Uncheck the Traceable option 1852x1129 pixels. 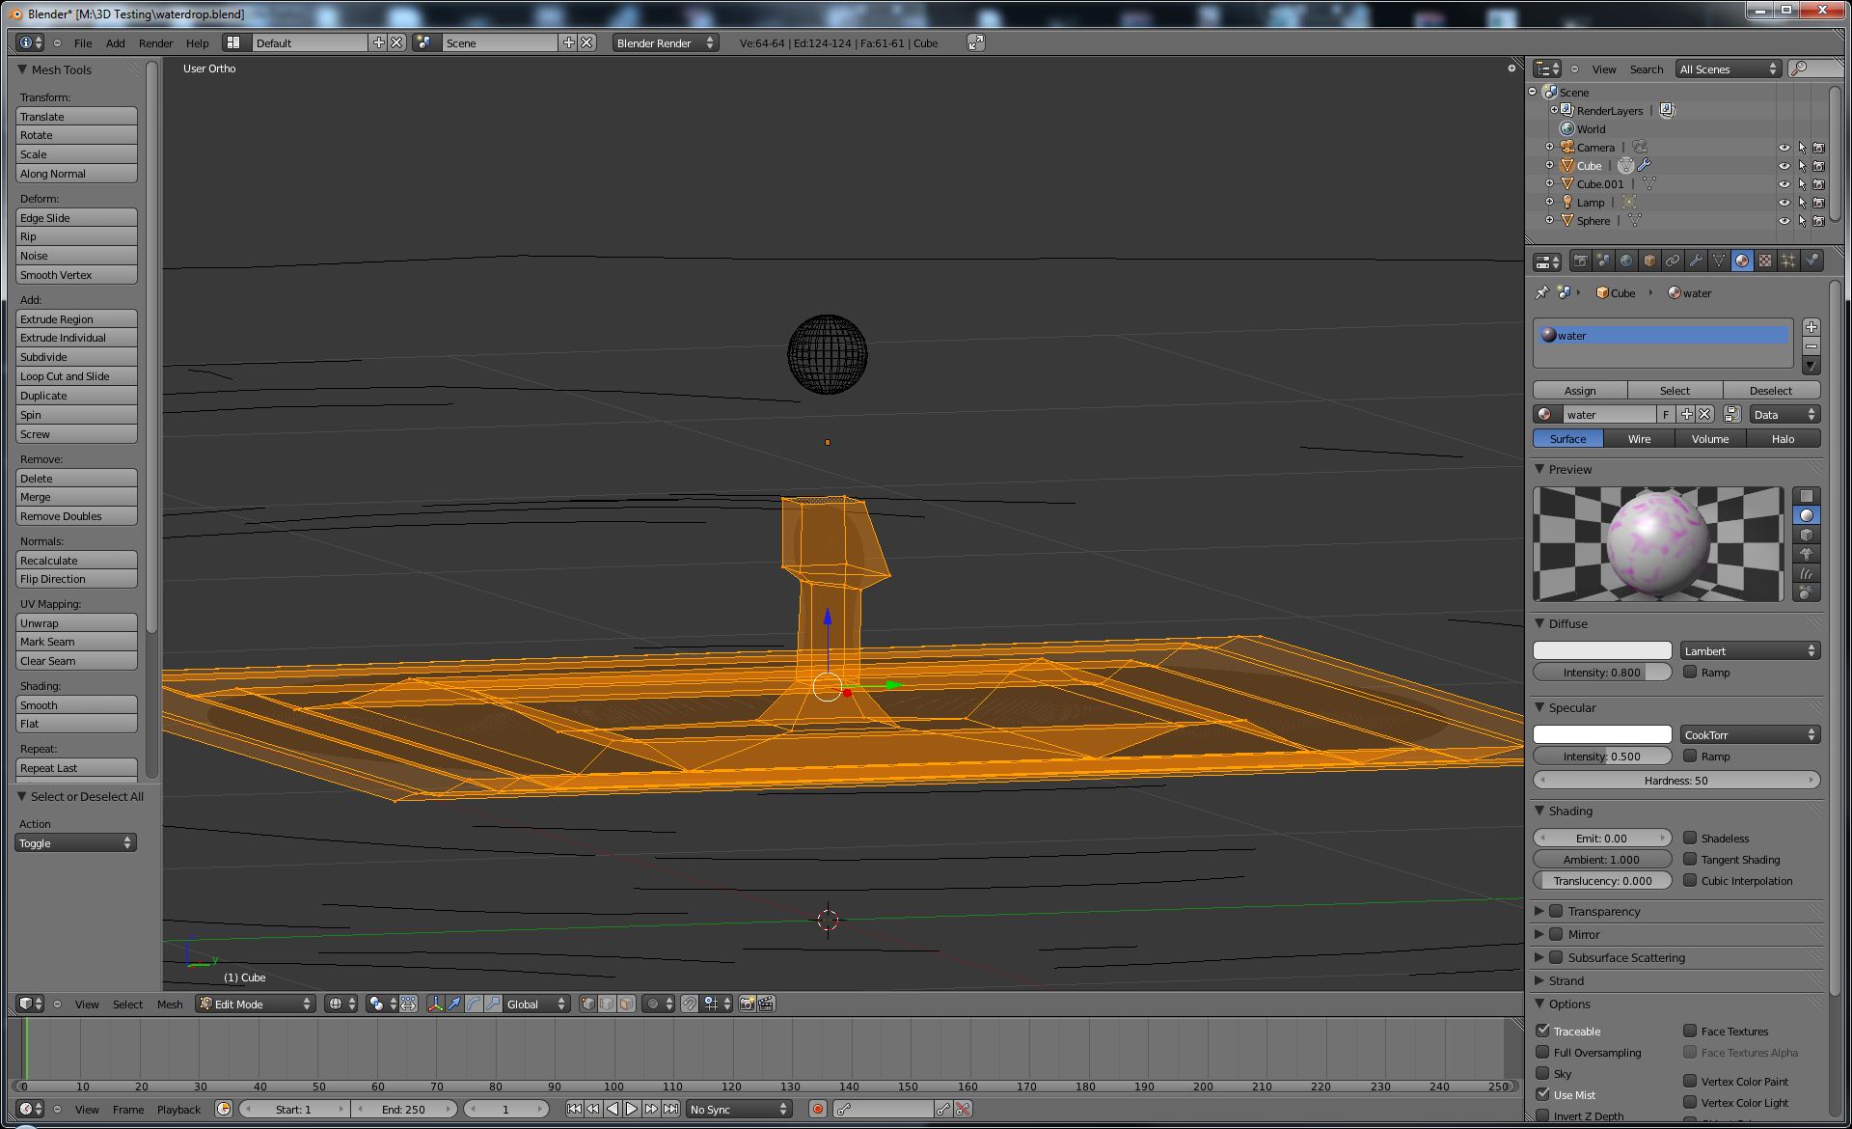pos(1542,1031)
